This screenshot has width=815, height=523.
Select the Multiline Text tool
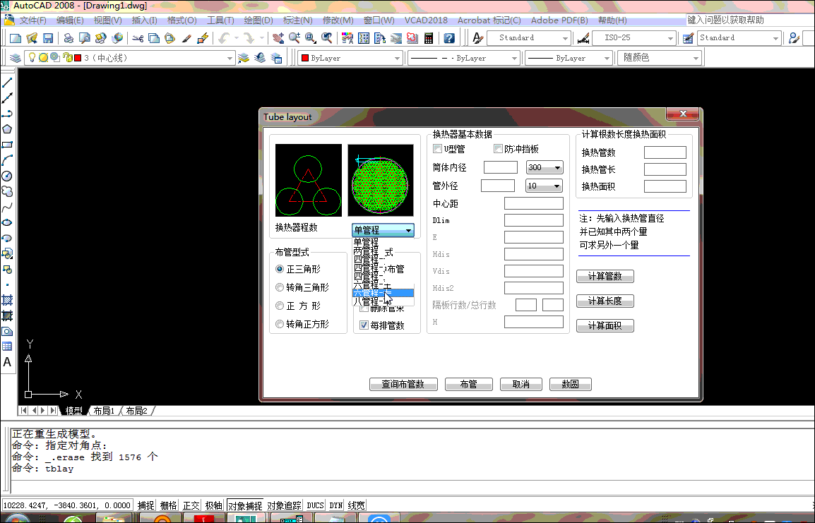pyautogui.click(x=7, y=362)
